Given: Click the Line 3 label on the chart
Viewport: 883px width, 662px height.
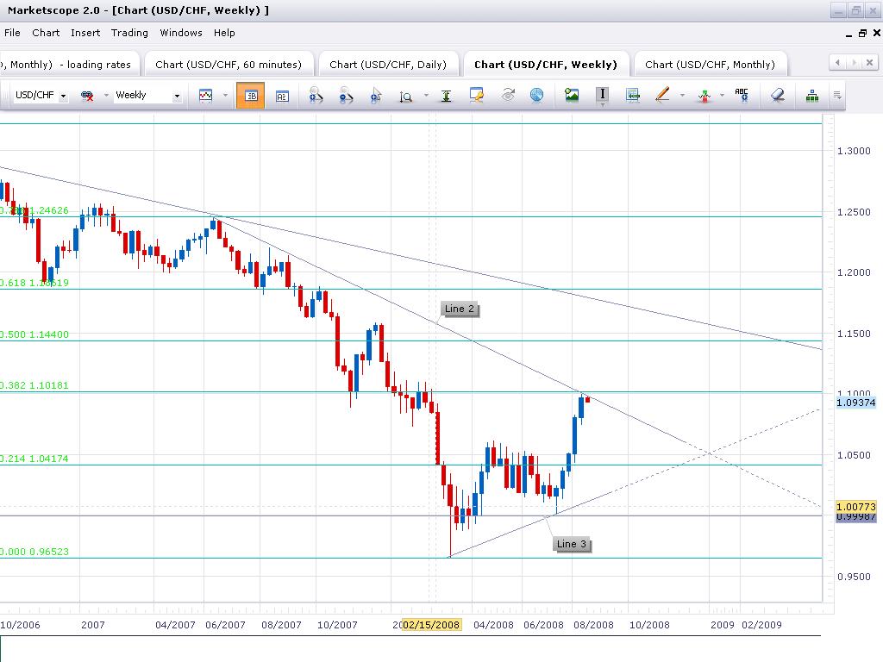Looking at the screenshot, I should [572, 544].
